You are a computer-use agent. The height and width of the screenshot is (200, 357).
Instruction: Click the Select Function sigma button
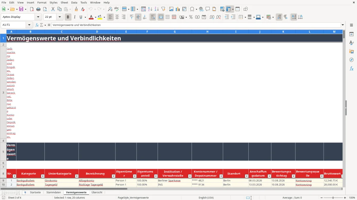(41, 25)
